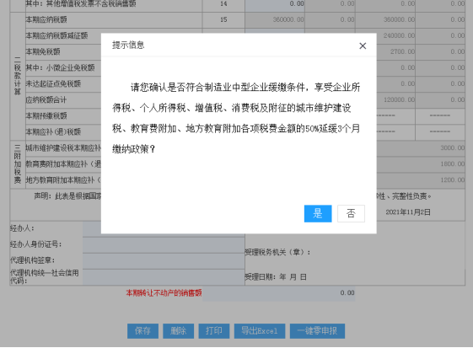Click the 代理机构签章 input field
The width and height of the screenshot is (473, 348).
[164, 261]
